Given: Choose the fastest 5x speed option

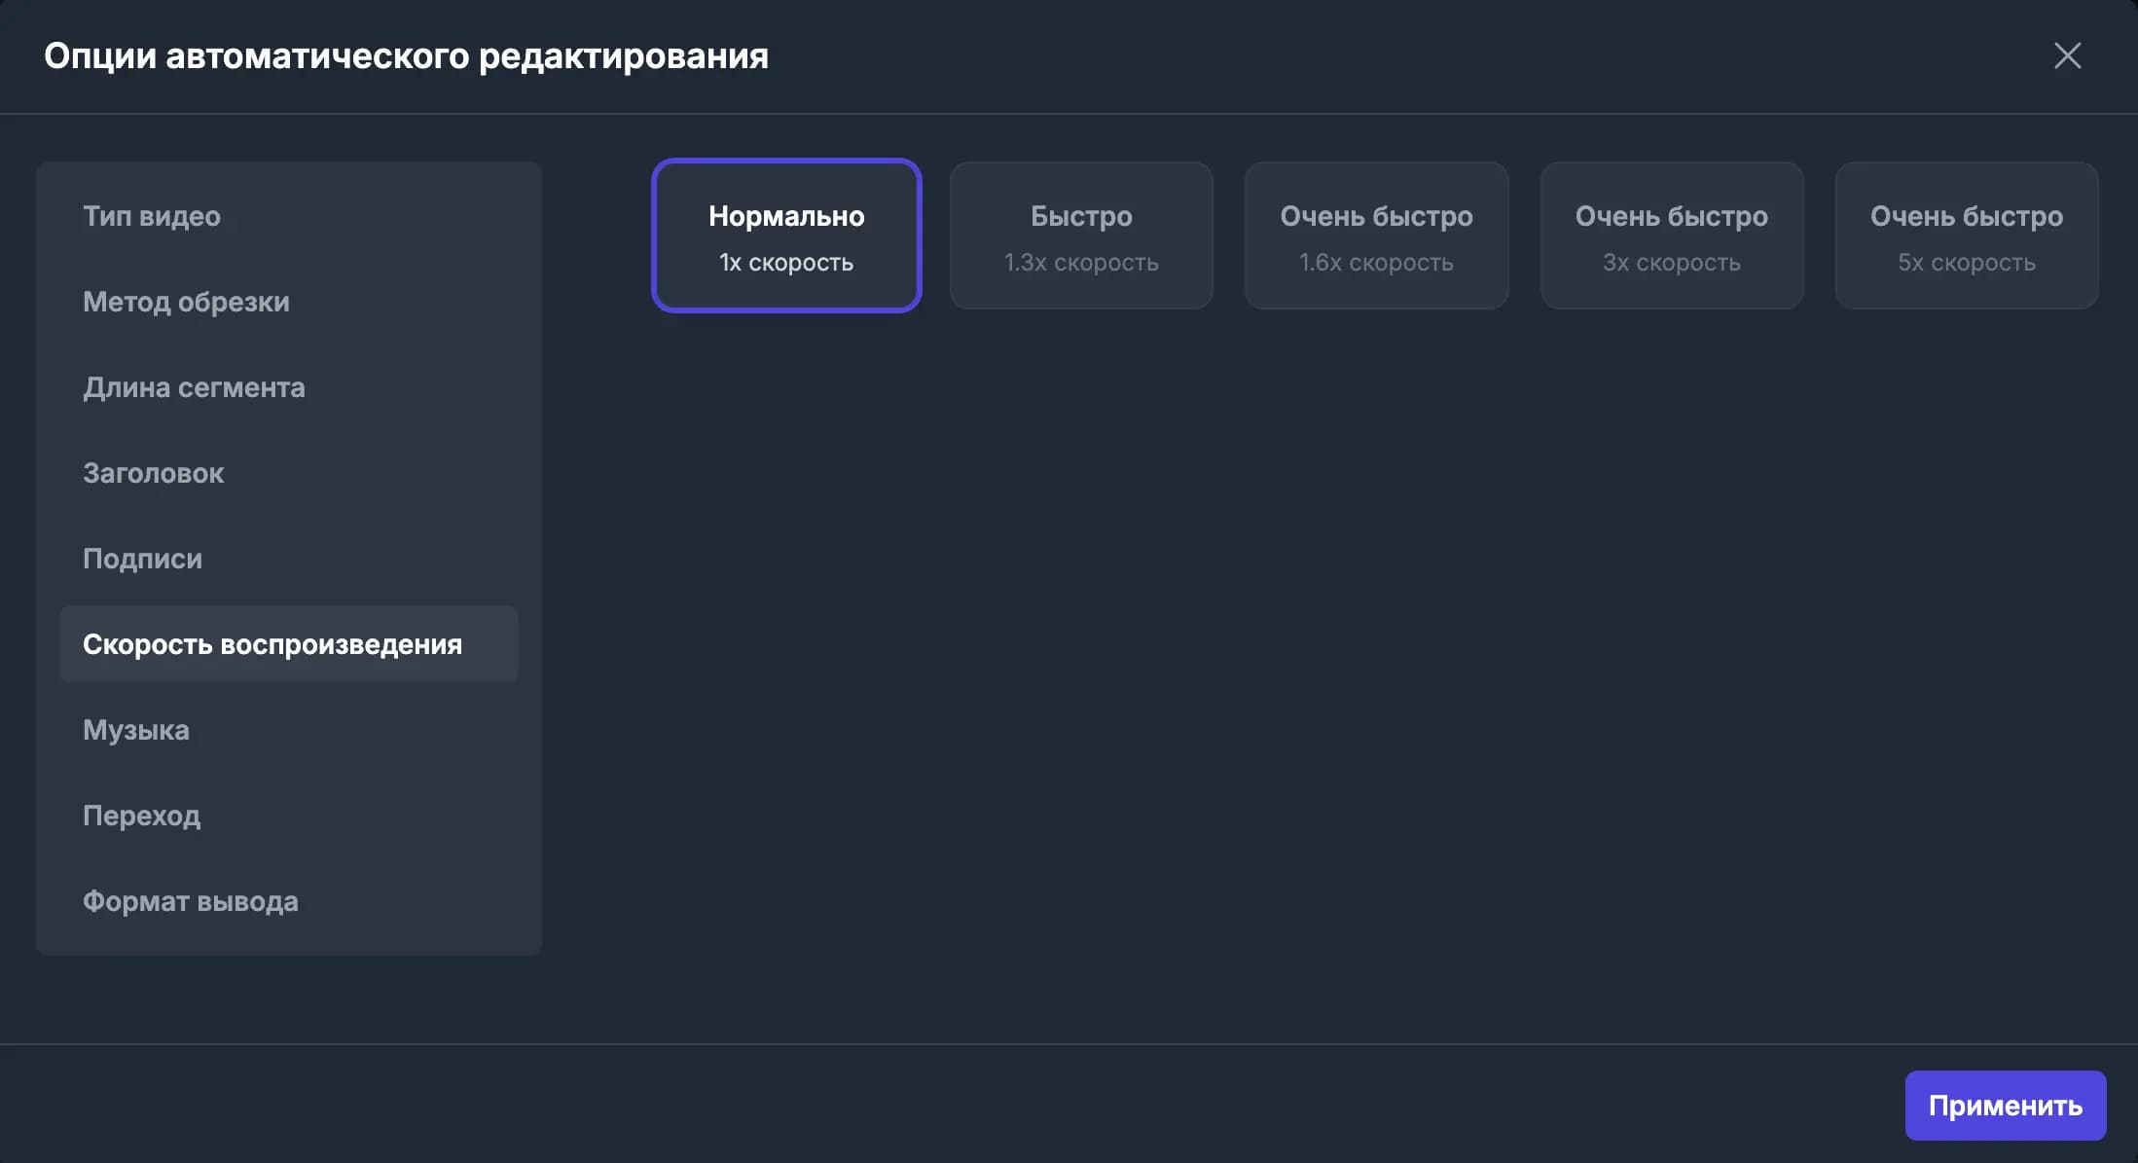Looking at the screenshot, I should 1966,235.
